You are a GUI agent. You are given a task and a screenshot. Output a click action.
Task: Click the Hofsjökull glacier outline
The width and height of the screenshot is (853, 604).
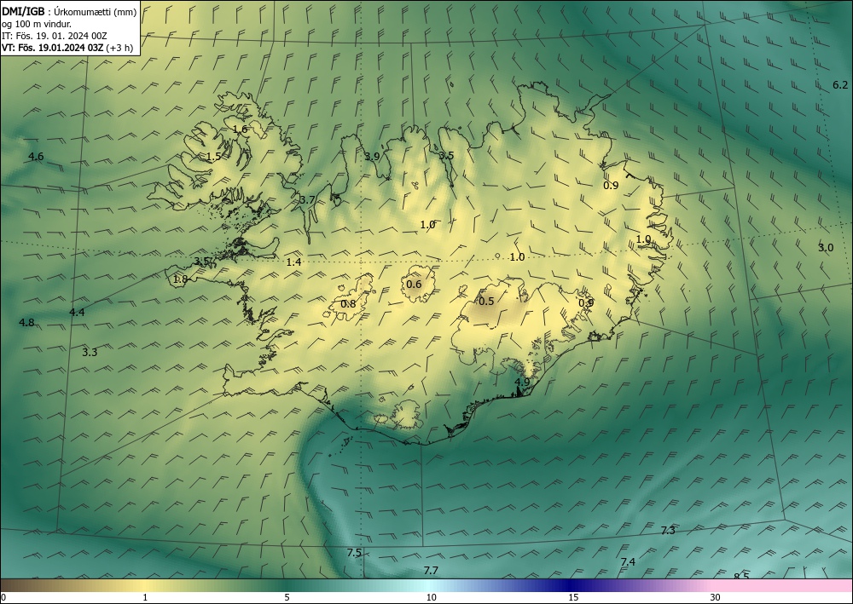click(x=418, y=284)
